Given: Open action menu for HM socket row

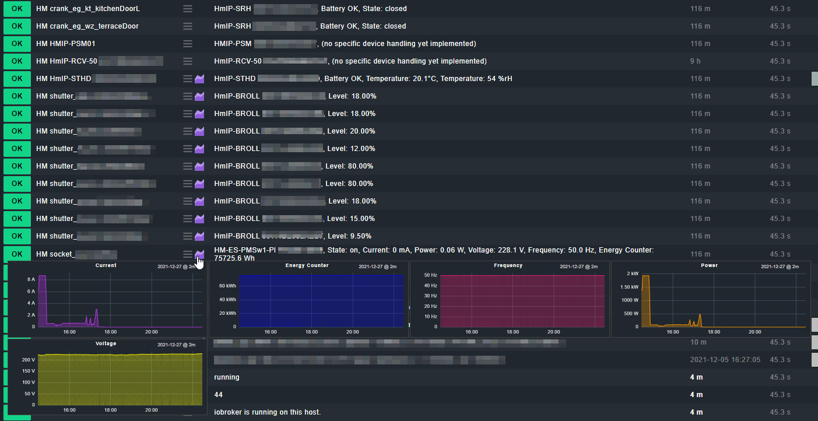Looking at the screenshot, I should pos(187,254).
